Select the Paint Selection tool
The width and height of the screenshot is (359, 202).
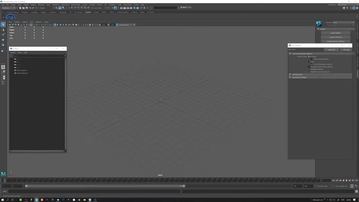tap(3, 35)
